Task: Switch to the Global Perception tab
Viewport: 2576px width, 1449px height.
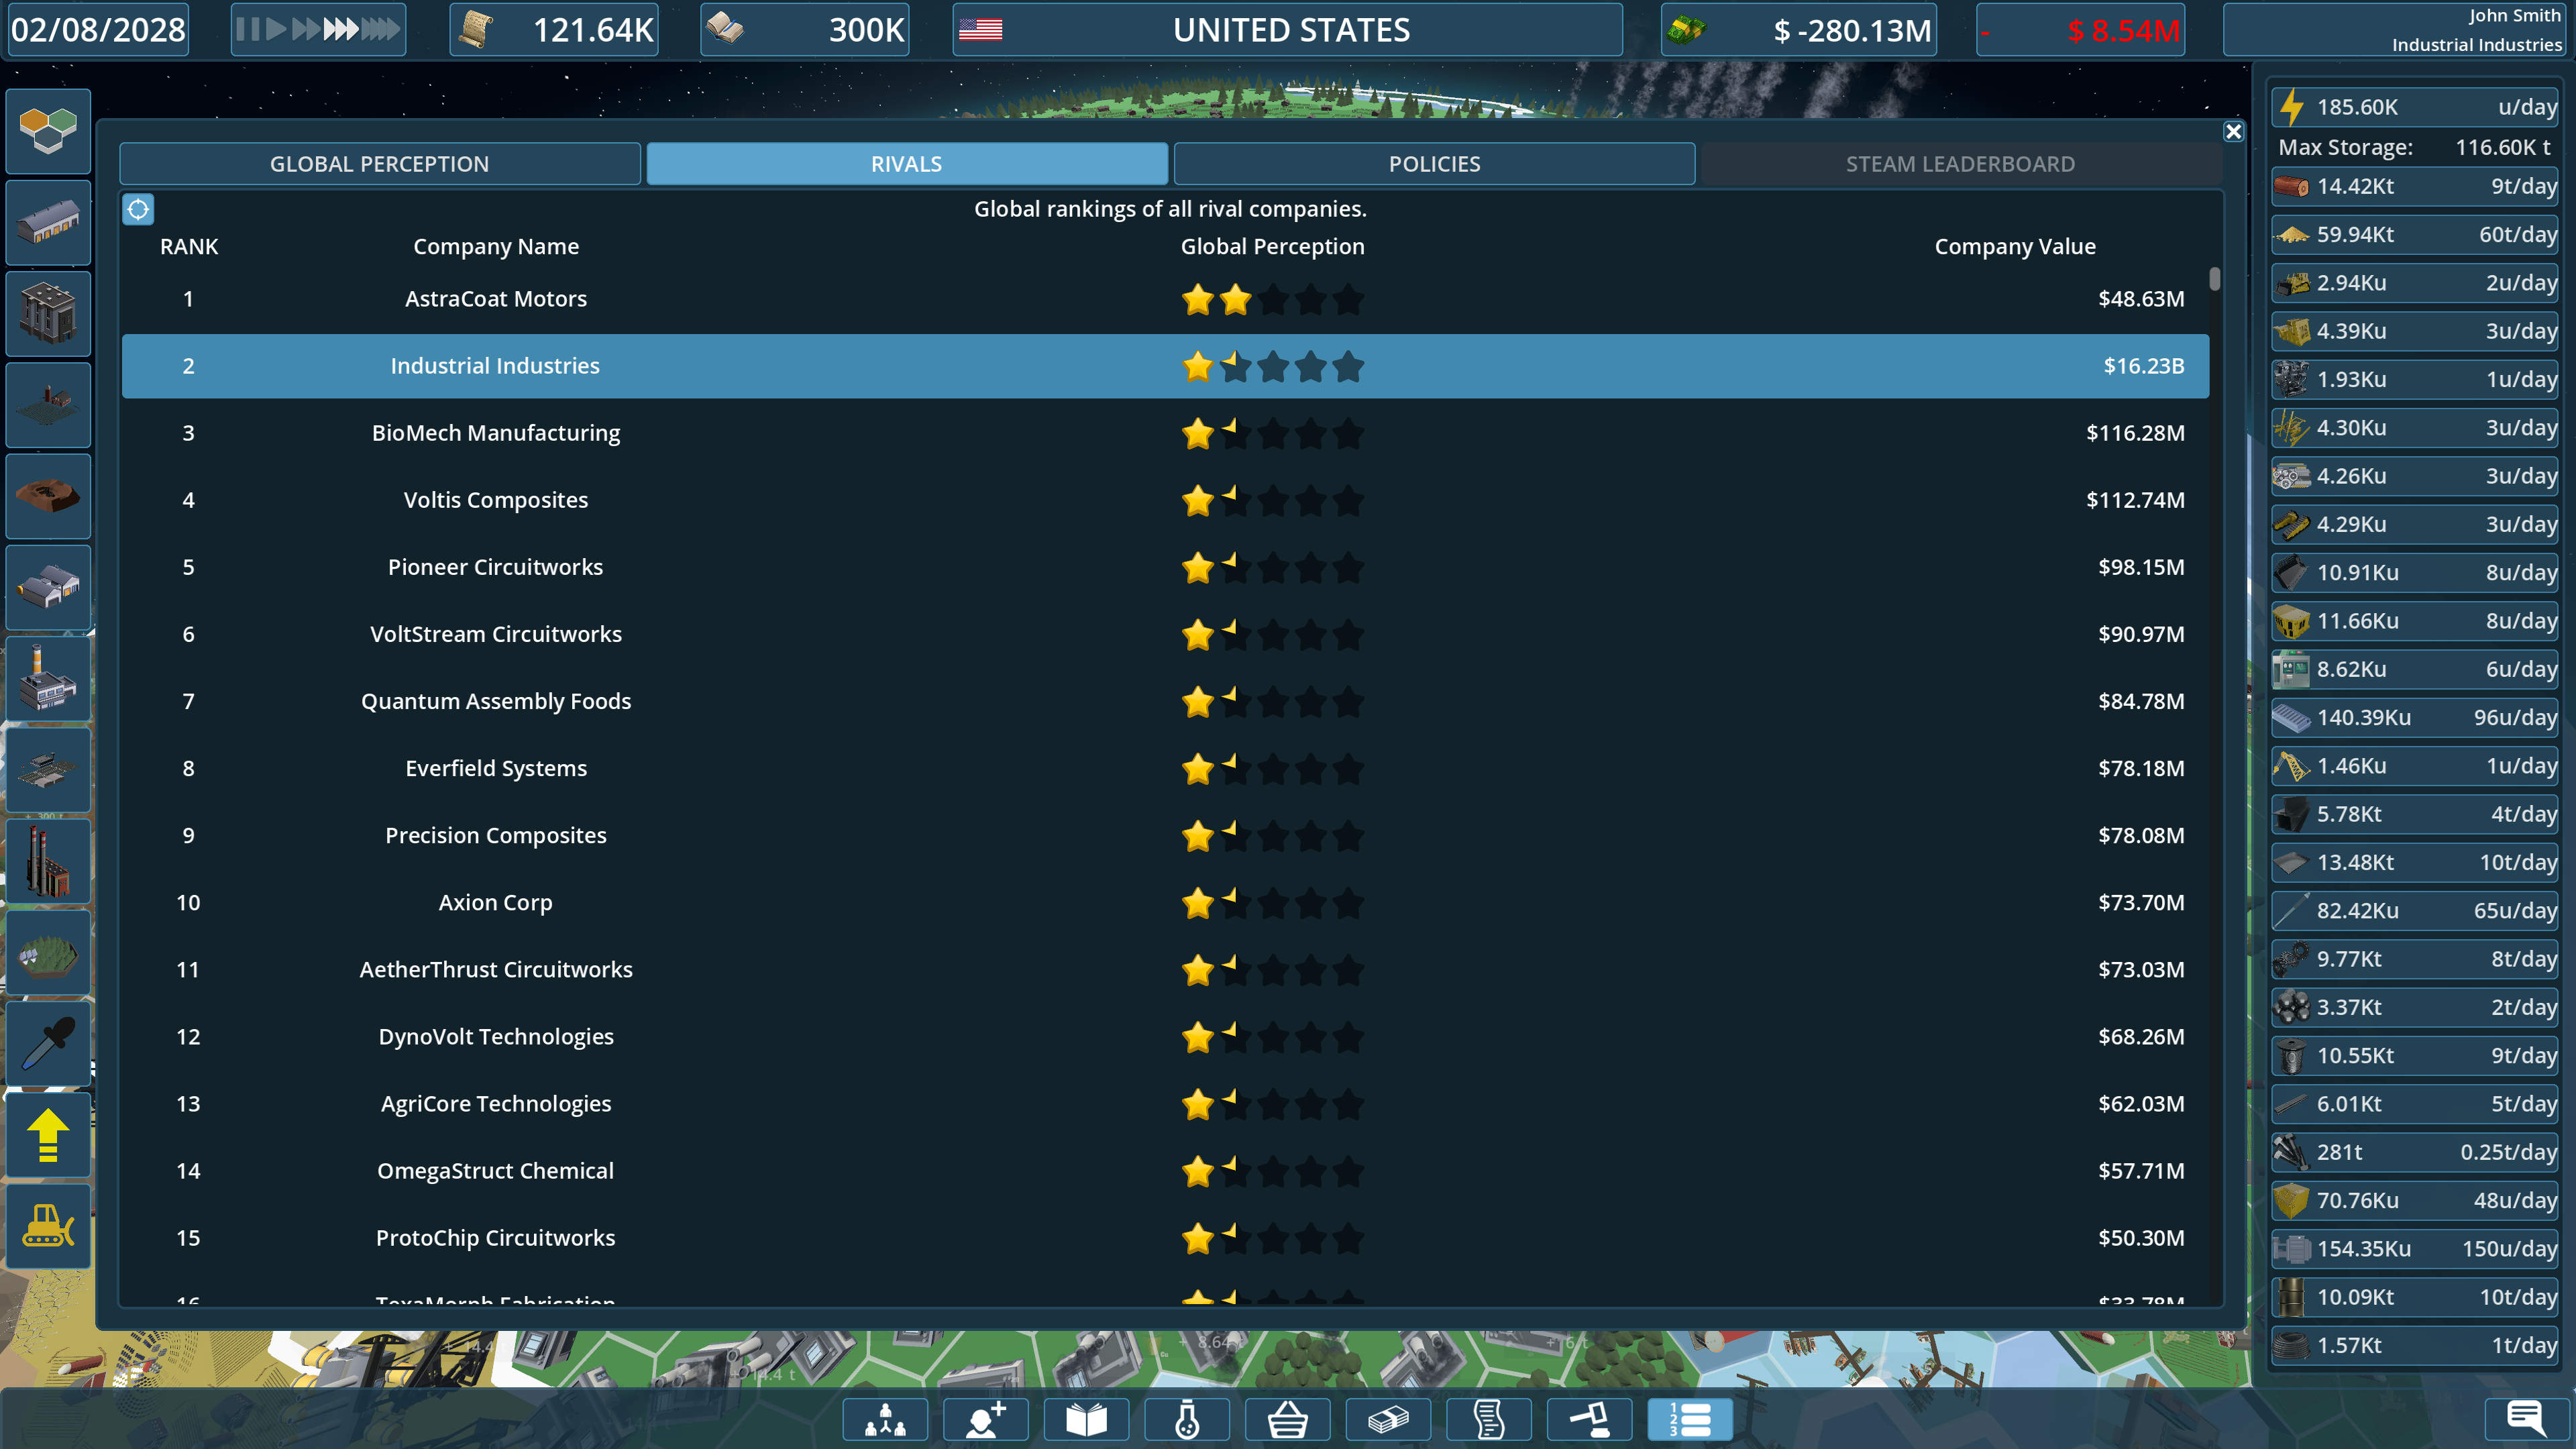Action: pyautogui.click(x=379, y=164)
